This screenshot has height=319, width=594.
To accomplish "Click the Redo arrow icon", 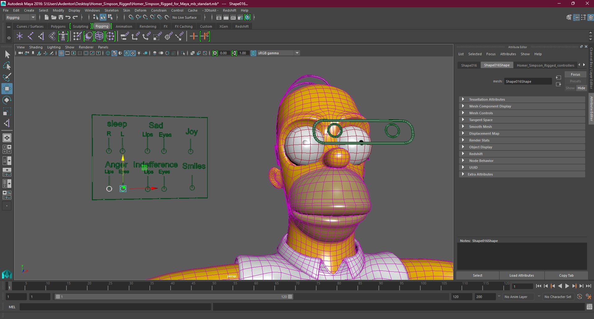I will [75, 18].
